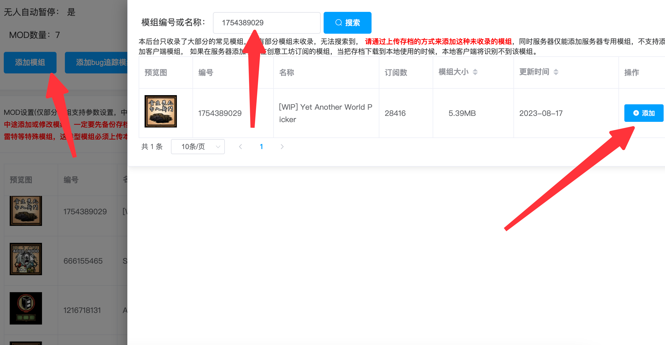This screenshot has height=345, width=665.
Task: Go to previous page arrow
Action: [x=240, y=147]
